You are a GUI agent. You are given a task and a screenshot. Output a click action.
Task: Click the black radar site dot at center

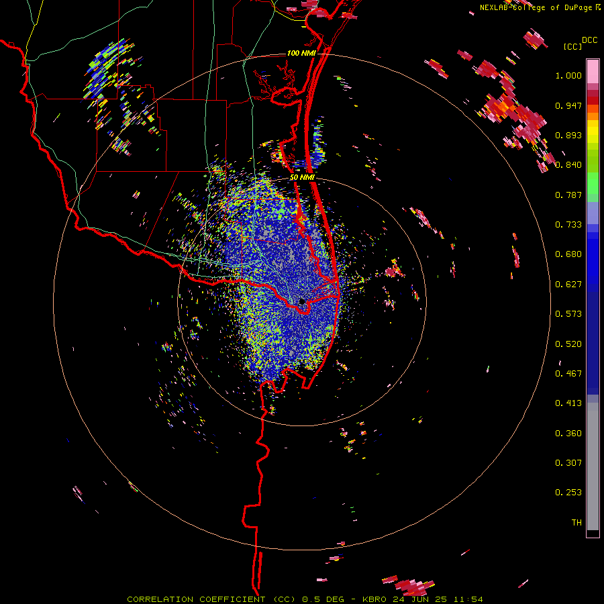click(302, 301)
